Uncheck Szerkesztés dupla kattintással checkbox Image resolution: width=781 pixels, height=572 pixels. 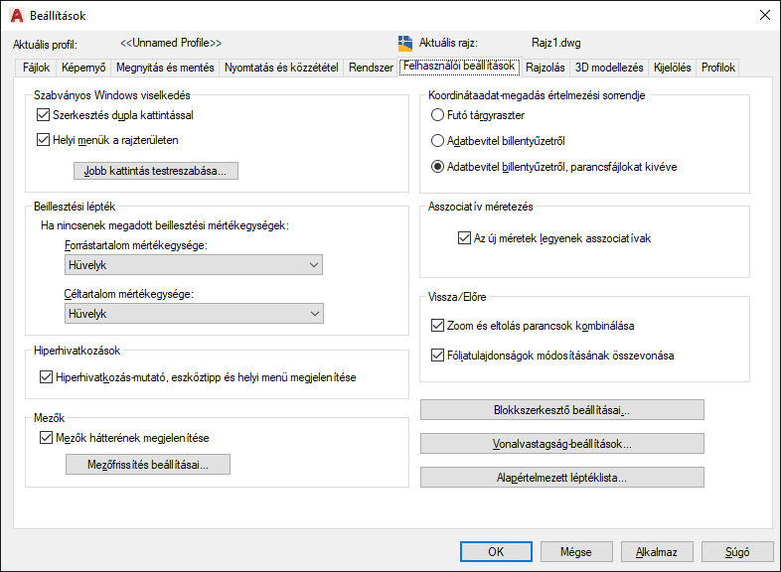43,115
